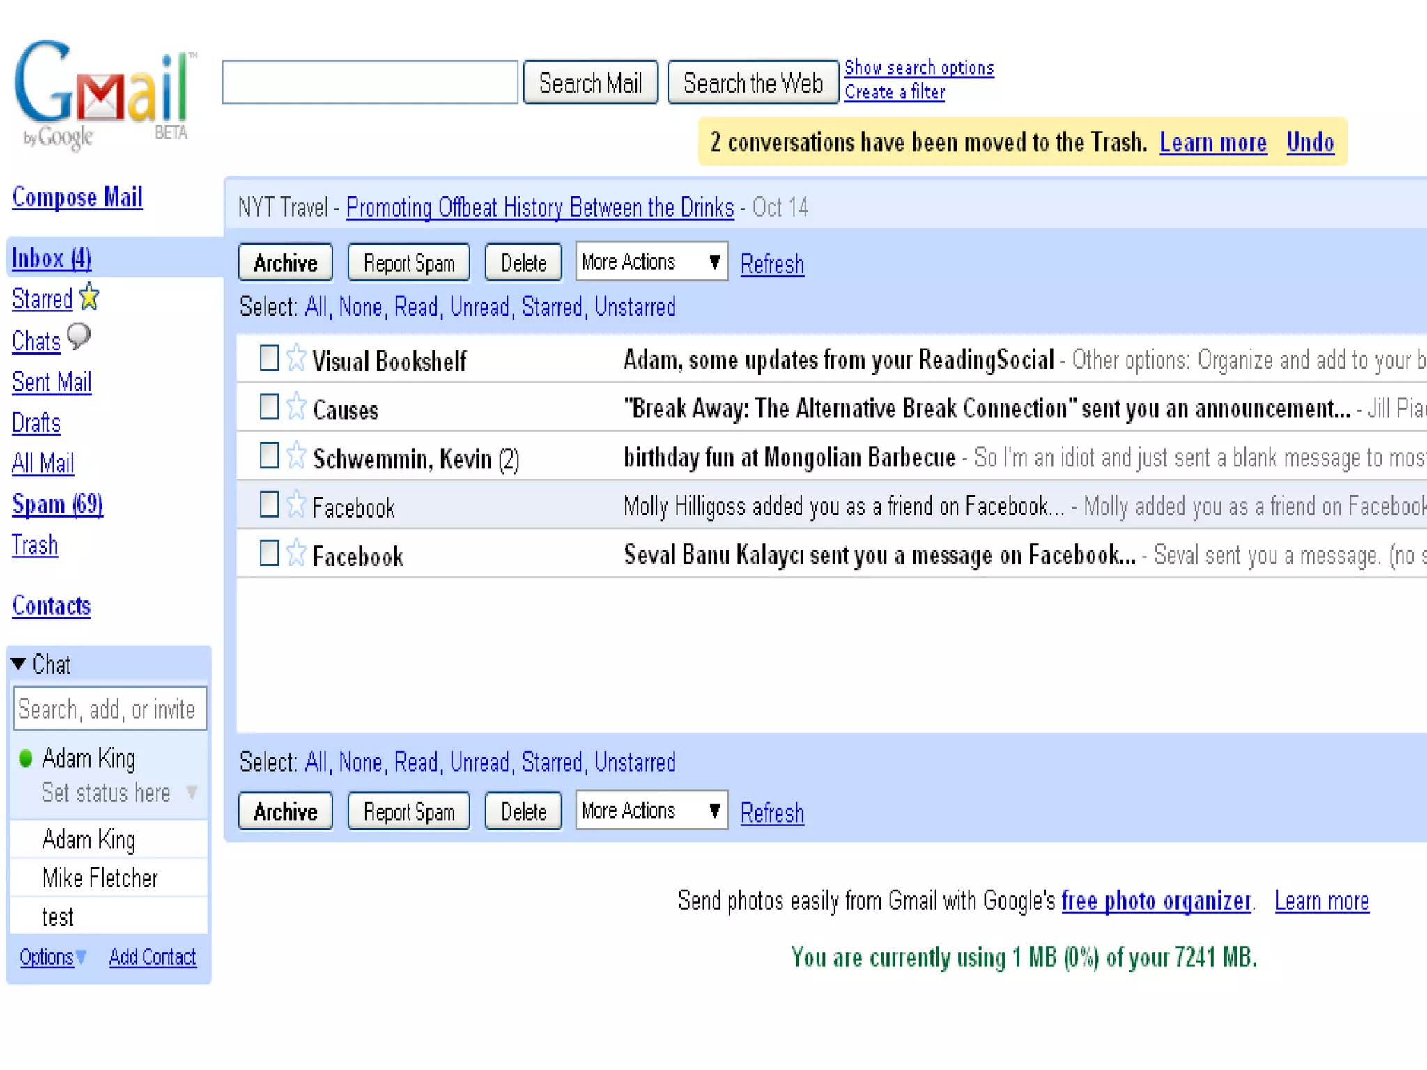
Task: Tick the Schwemmin, Kevin conversation checkbox
Action: [269, 456]
